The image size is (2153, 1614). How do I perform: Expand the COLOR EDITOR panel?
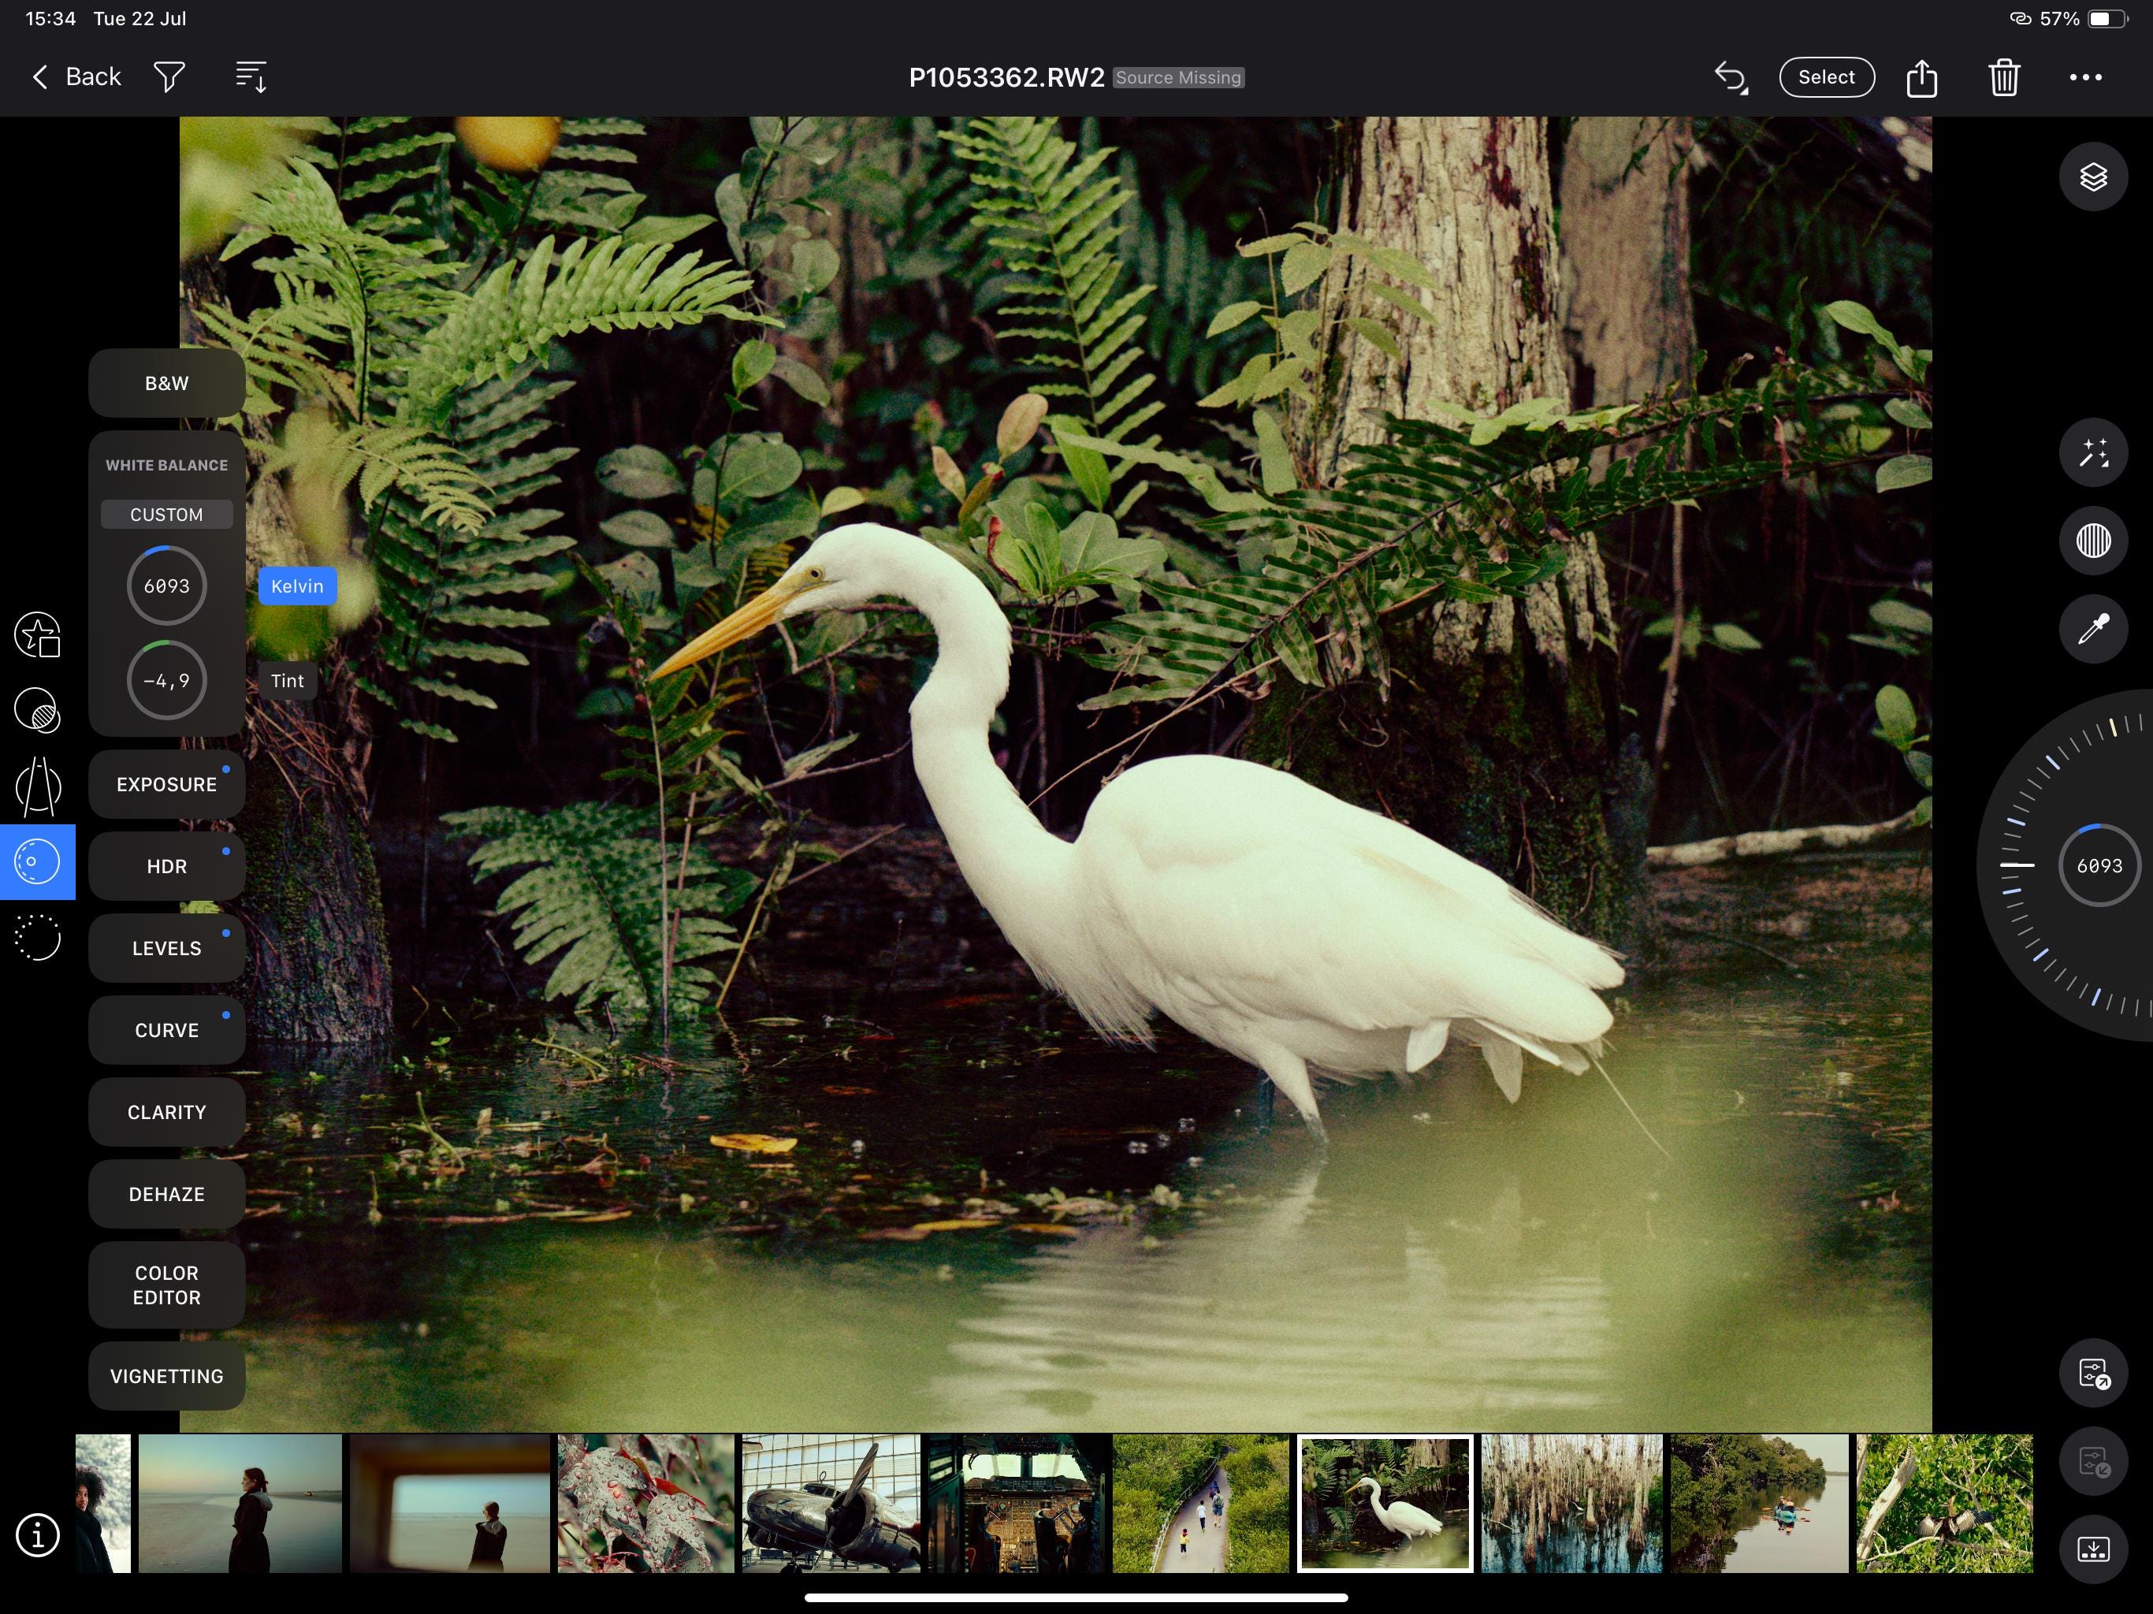166,1285
